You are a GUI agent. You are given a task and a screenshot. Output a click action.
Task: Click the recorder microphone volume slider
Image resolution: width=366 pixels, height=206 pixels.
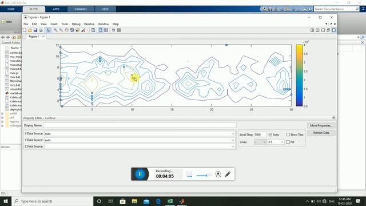tap(204, 175)
